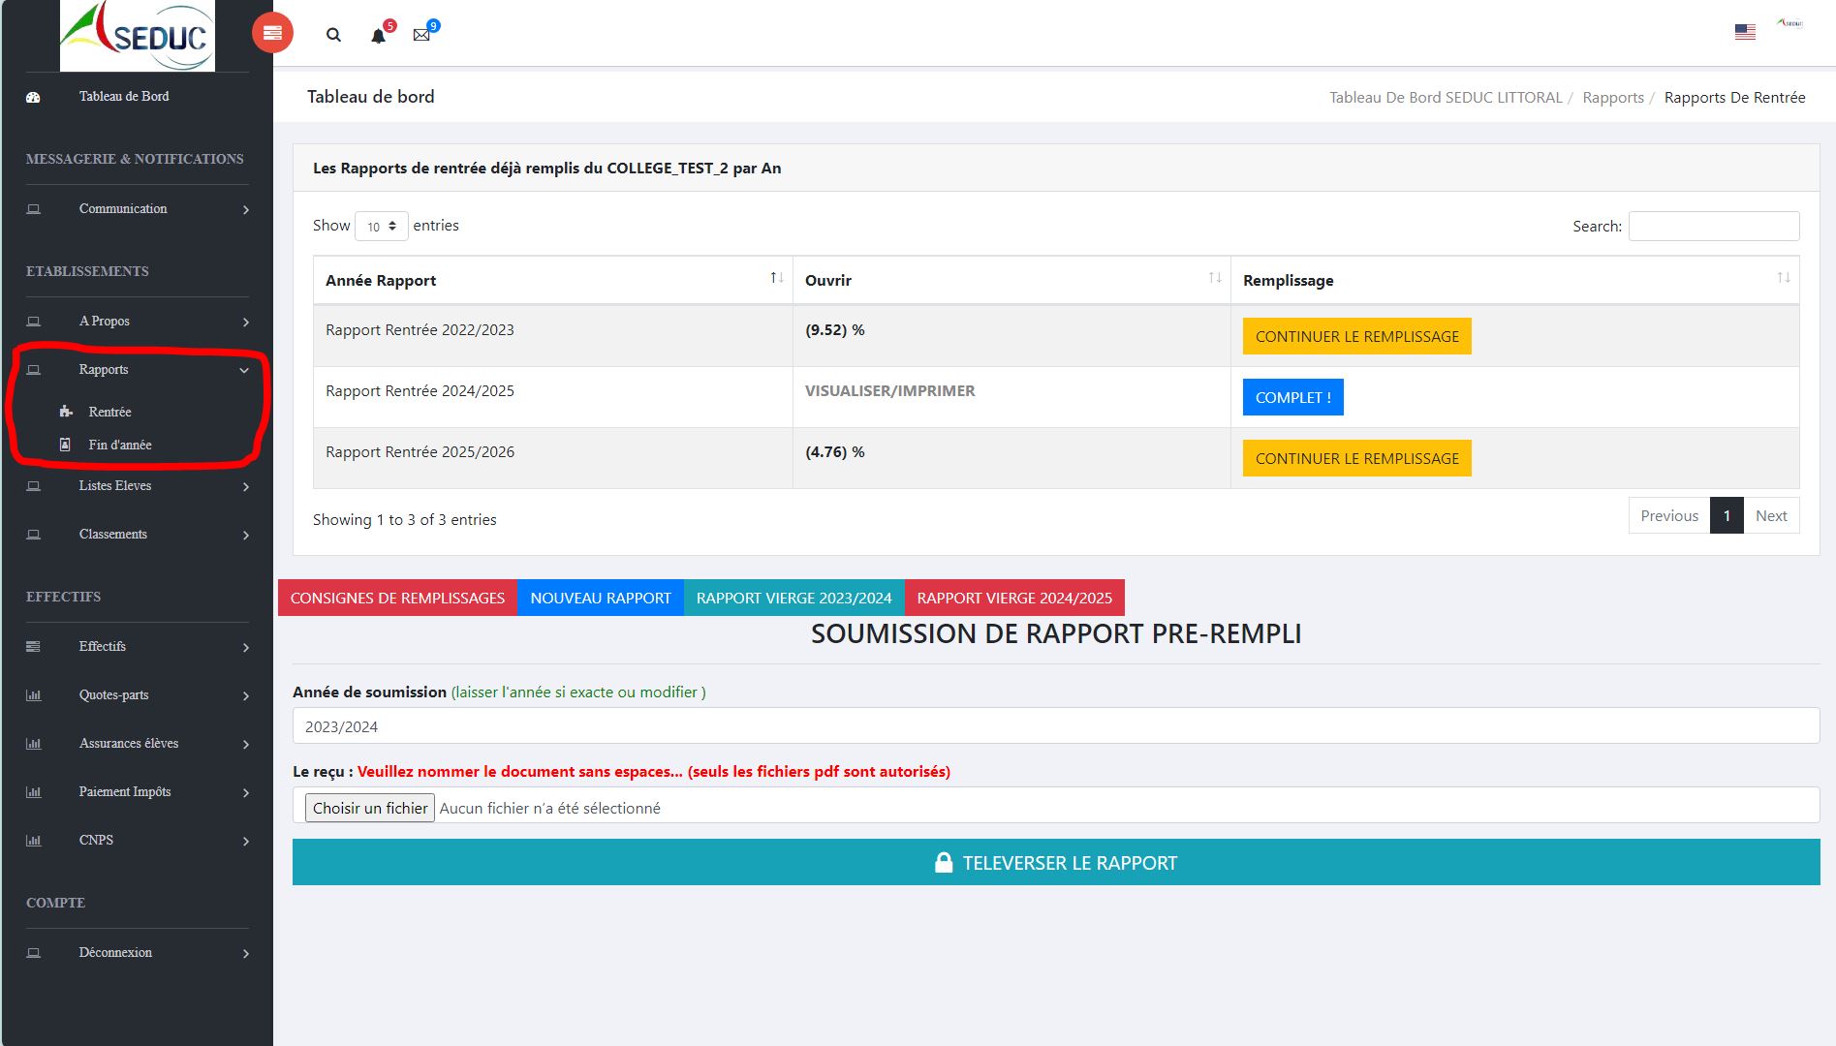This screenshot has width=1836, height=1046.
Task: Open search with the magnifier icon
Action: click(333, 35)
